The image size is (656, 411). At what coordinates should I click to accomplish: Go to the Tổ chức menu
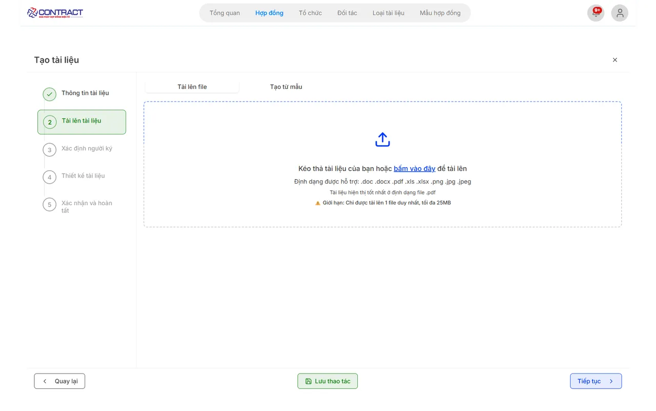[310, 13]
